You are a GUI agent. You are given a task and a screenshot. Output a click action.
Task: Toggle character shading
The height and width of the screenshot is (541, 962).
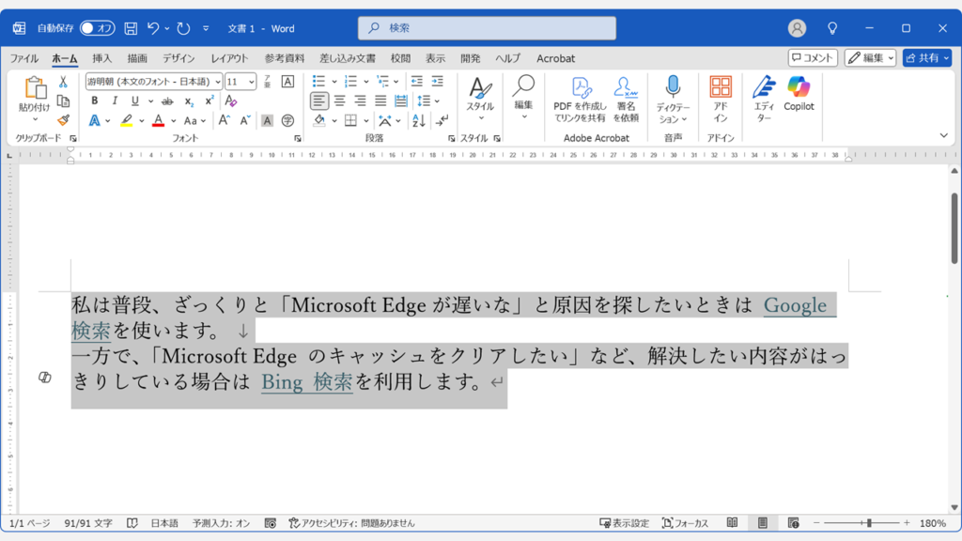pyautogui.click(x=267, y=120)
